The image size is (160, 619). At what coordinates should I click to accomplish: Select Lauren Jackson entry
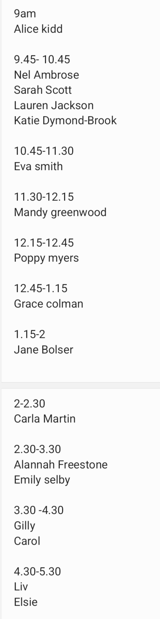54,105
